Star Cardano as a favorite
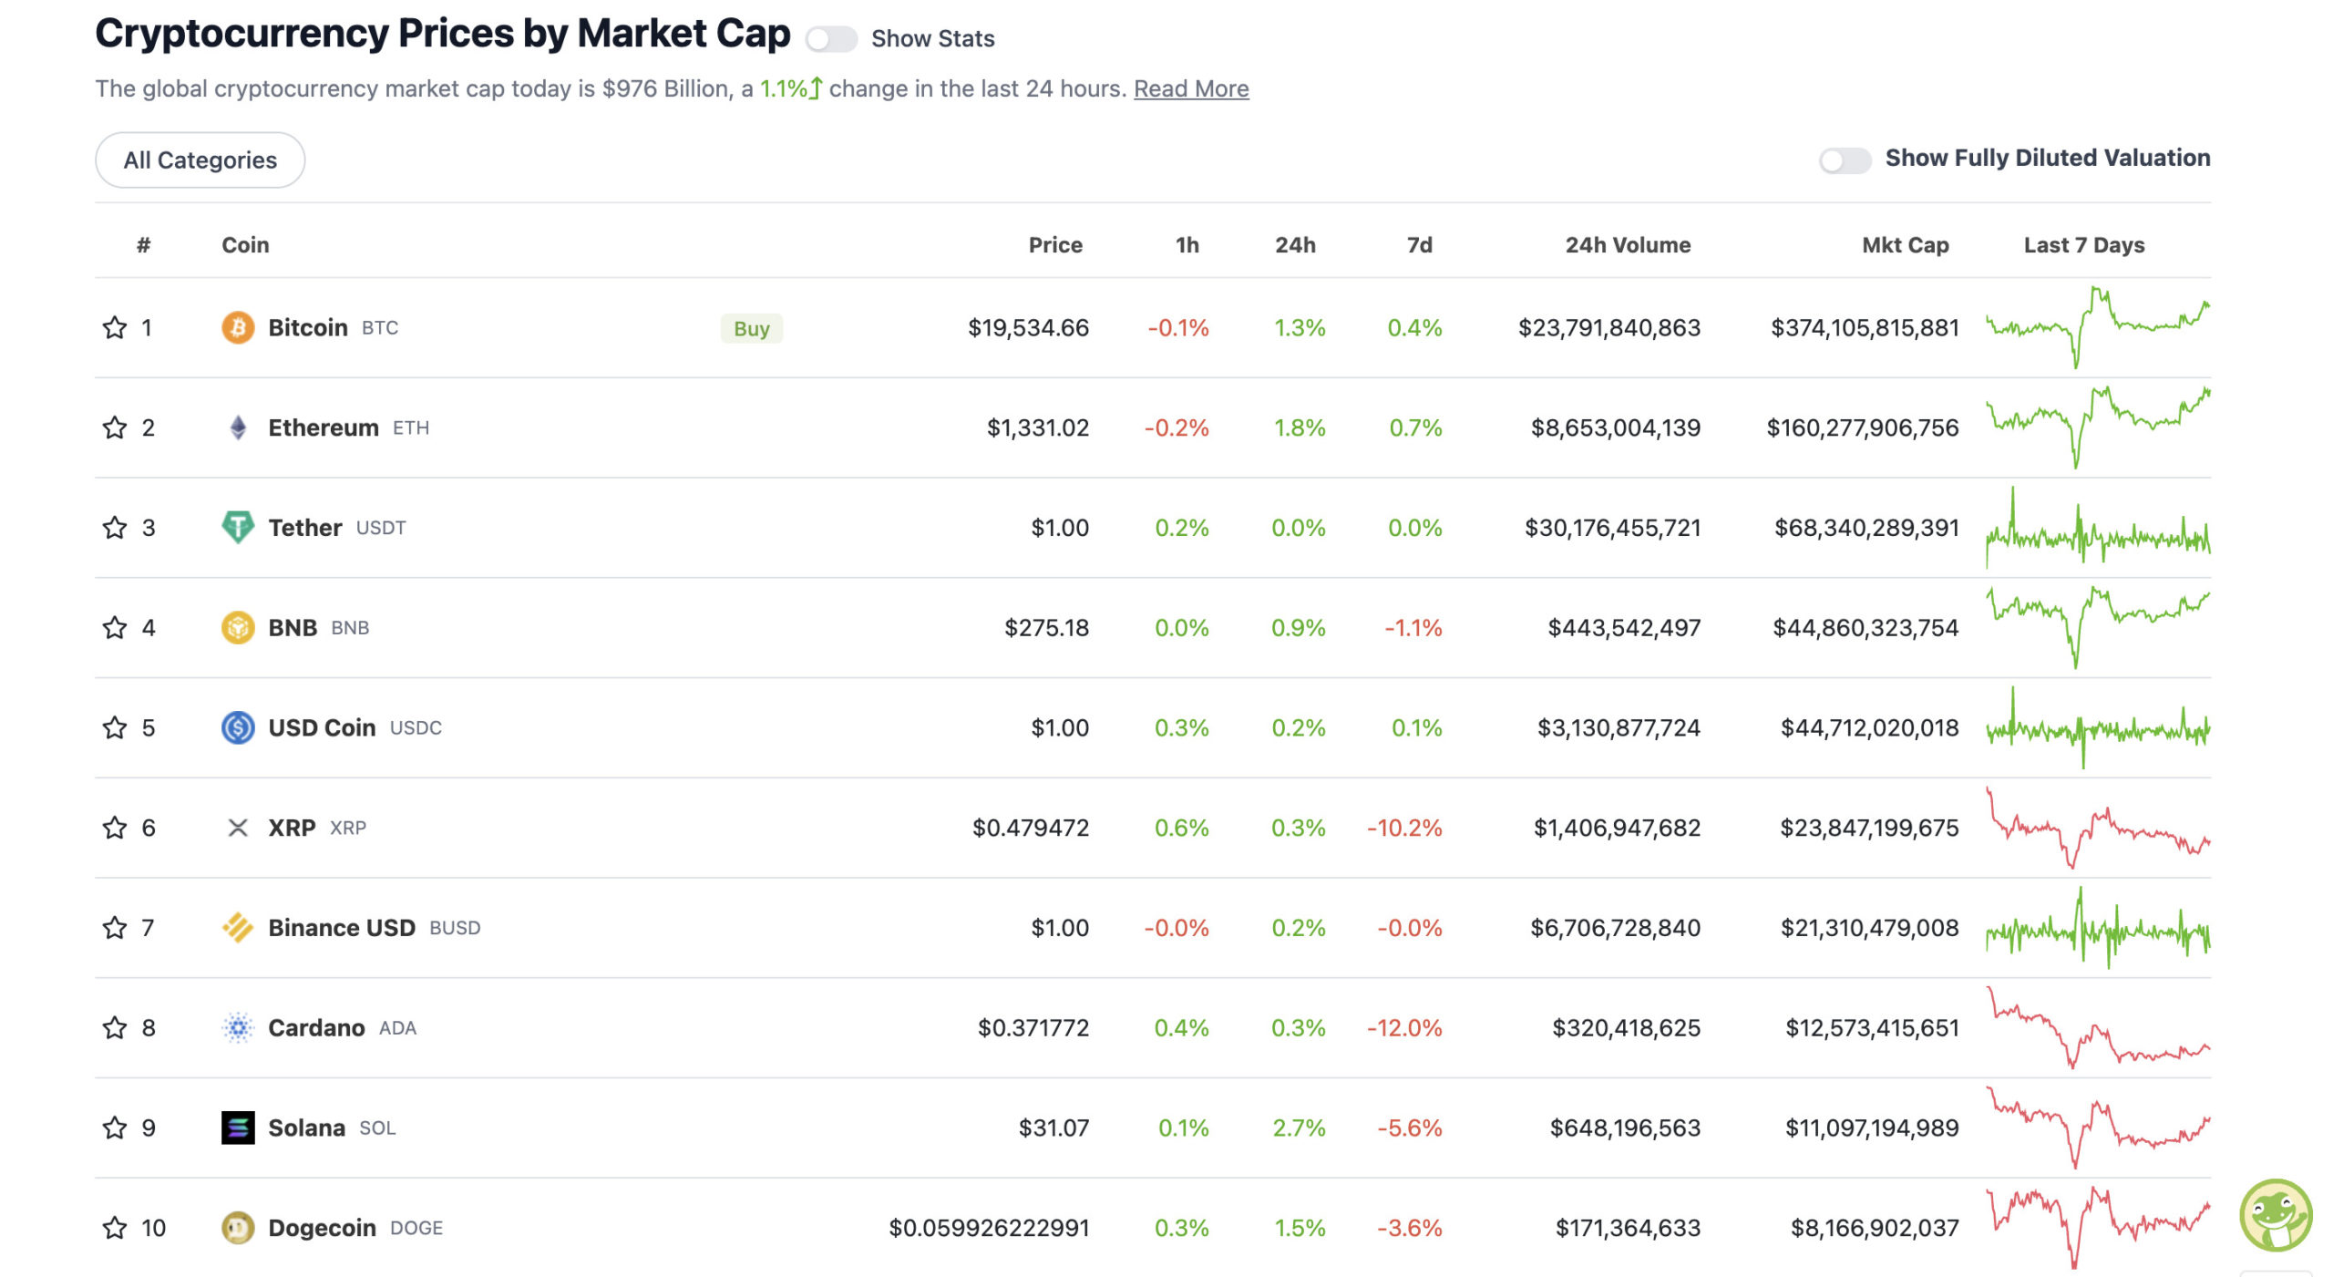Viewport: 2333px width, 1277px height. click(114, 1028)
